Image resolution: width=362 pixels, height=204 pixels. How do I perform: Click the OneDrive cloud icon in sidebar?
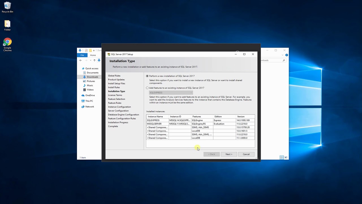[x=83, y=95]
